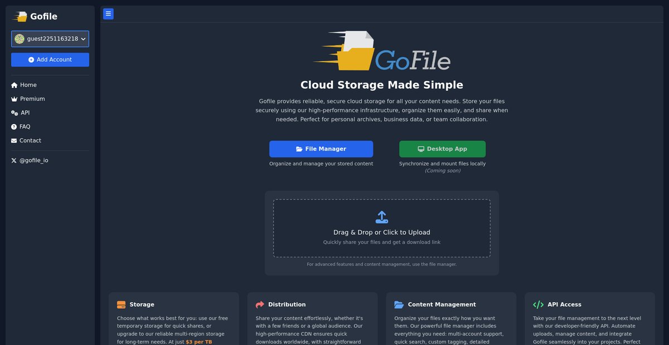Image resolution: width=669 pixels, height=345 pixels.
Task: Go to Home in sidebar
Action: [24, 85]
